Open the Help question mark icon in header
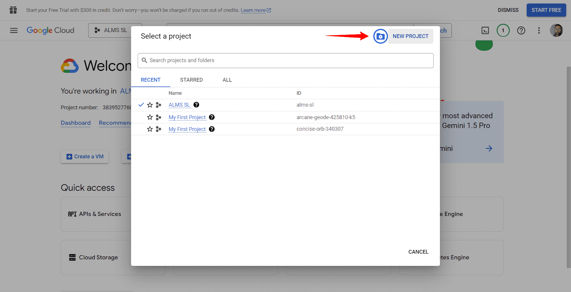The height and width of the screenshot is (292, 571). (x=521, y=31)
